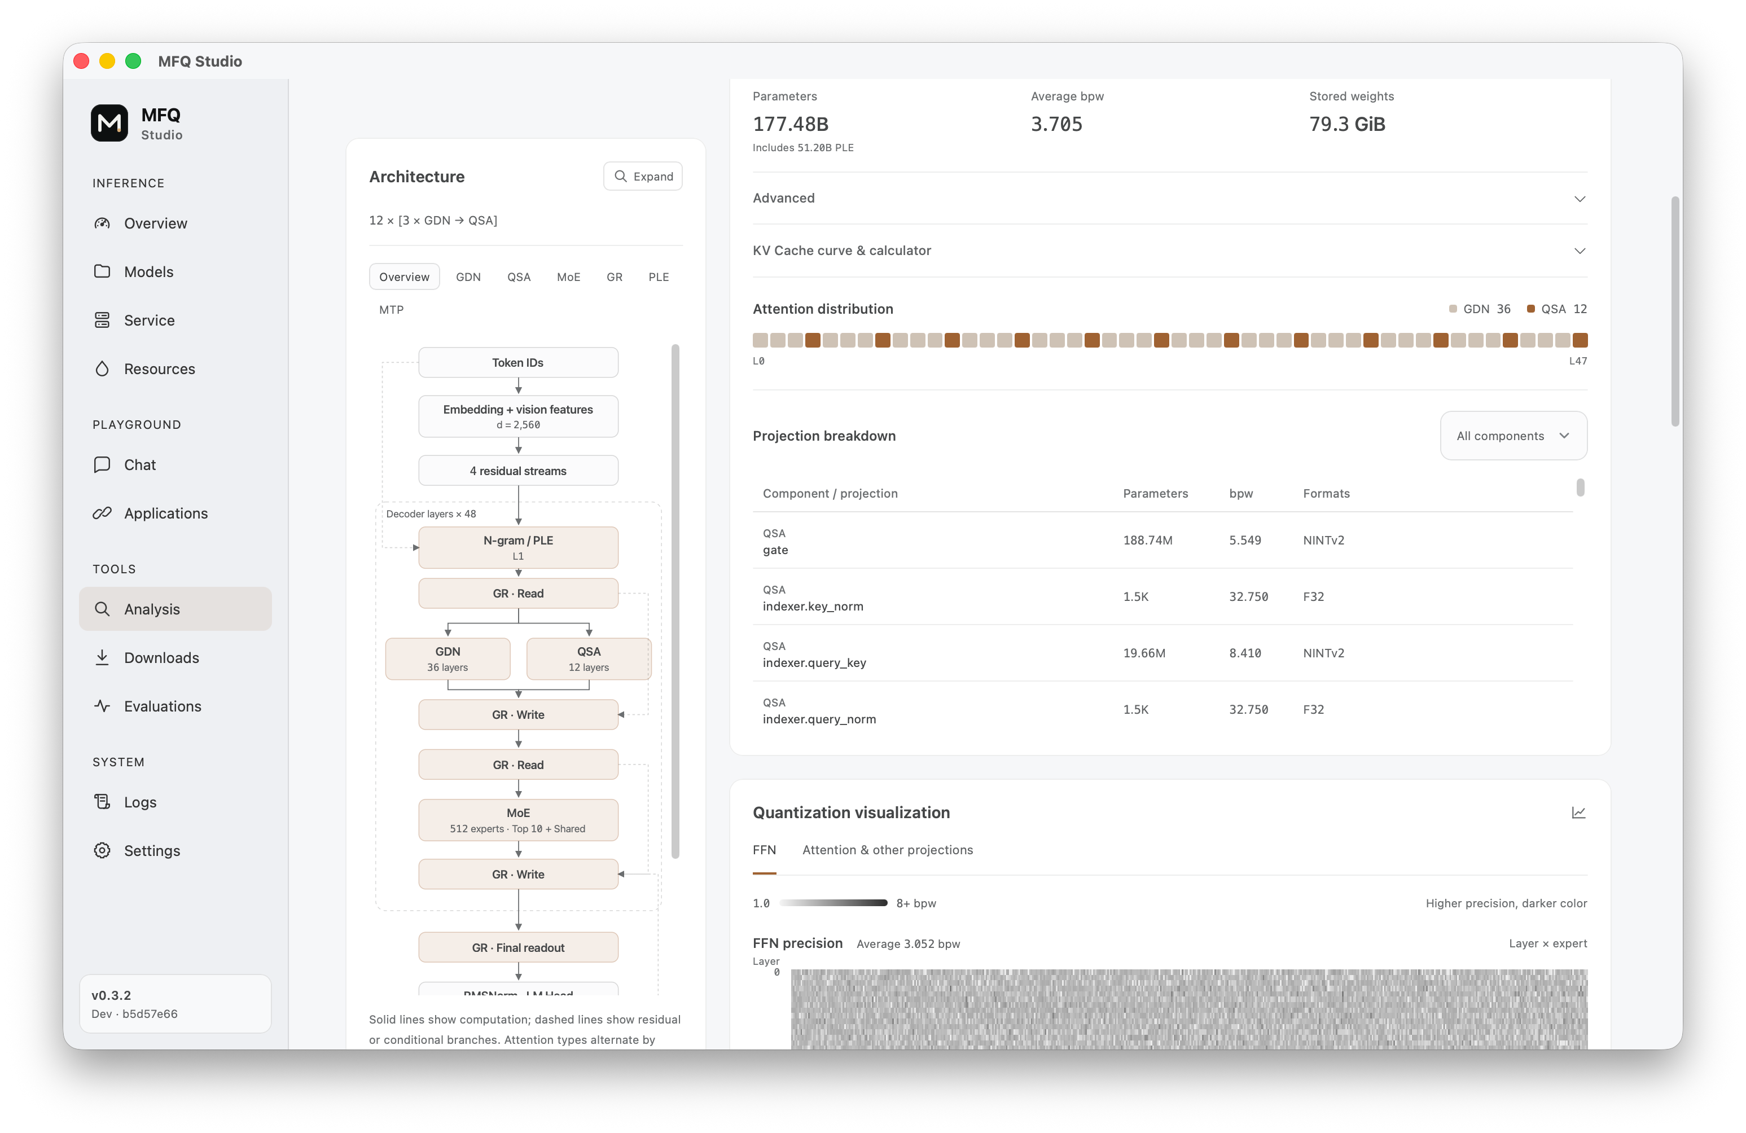Click the magnifier icon in Expand button
Viewport: 1746px width, 1133px height.
tap(621, 176)
